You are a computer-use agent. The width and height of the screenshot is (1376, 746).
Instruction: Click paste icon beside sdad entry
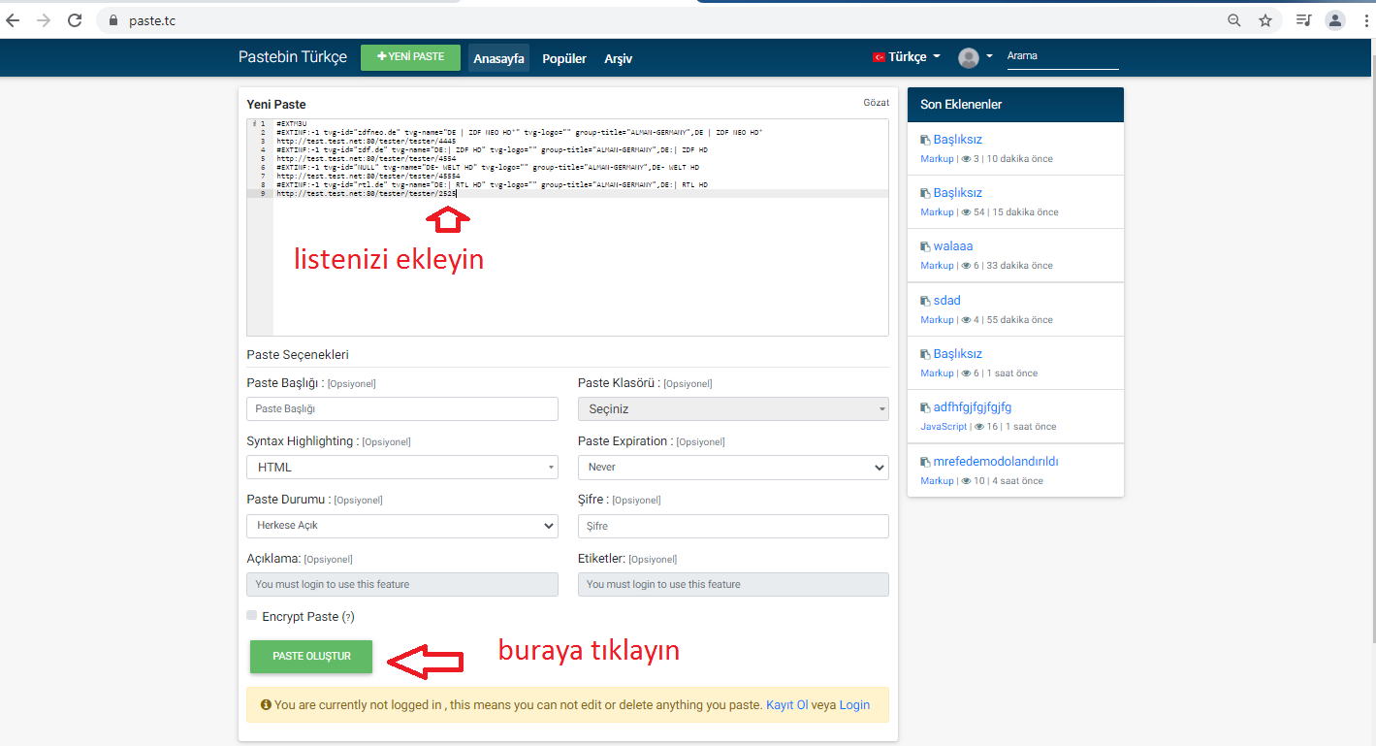[925, 301]
